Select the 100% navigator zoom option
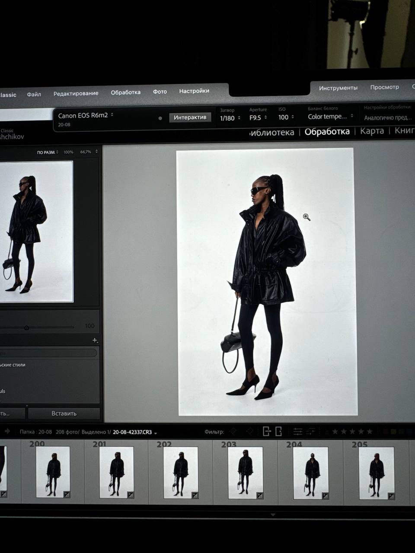 pos(68,152)
